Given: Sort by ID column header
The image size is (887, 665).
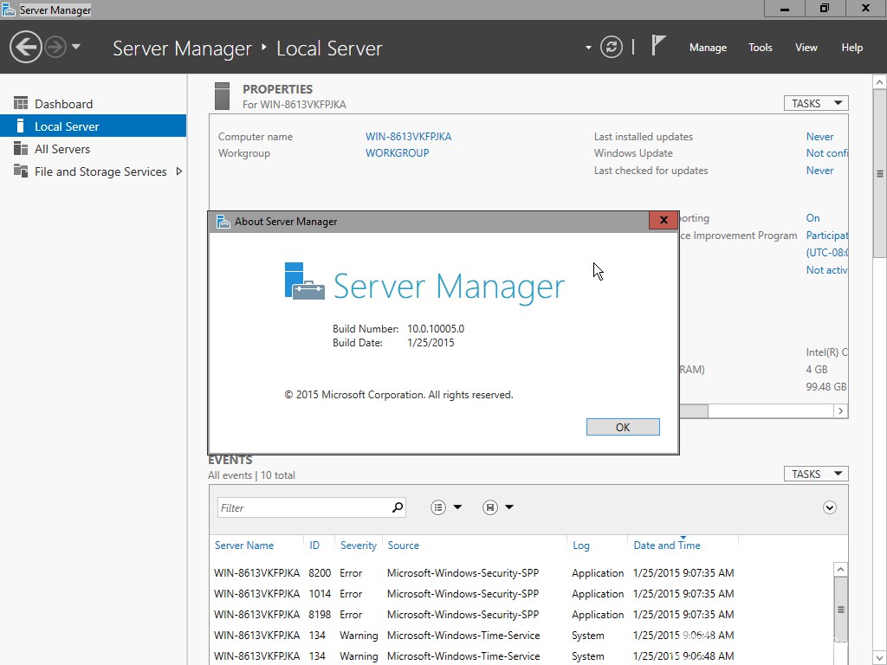Looking at the screenshot, I should point(314,546).
